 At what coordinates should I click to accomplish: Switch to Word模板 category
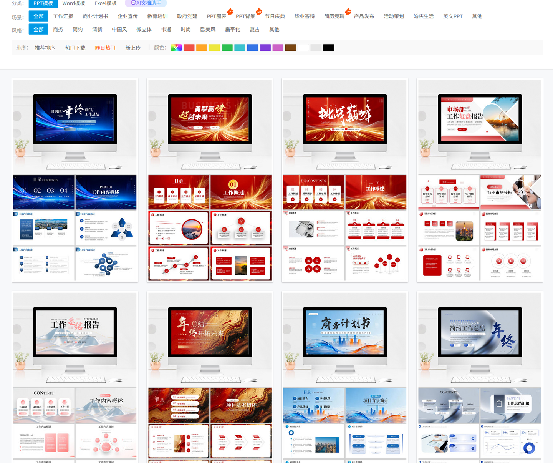[74, 3]
